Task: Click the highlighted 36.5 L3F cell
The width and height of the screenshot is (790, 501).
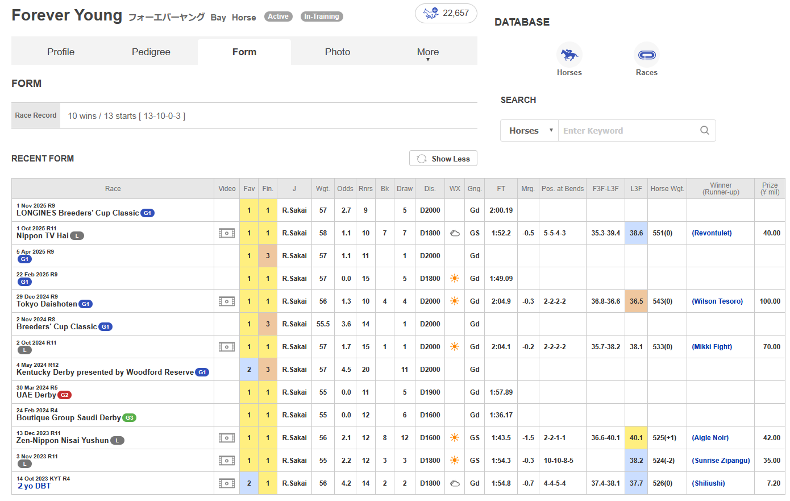Action: [637, 301]
